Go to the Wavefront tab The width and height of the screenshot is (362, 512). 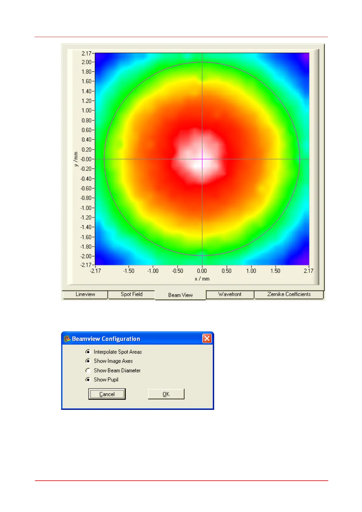230,294
